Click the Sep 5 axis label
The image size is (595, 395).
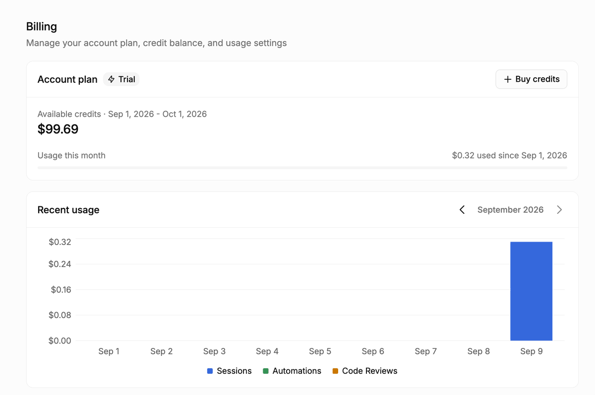coord(320,351)
